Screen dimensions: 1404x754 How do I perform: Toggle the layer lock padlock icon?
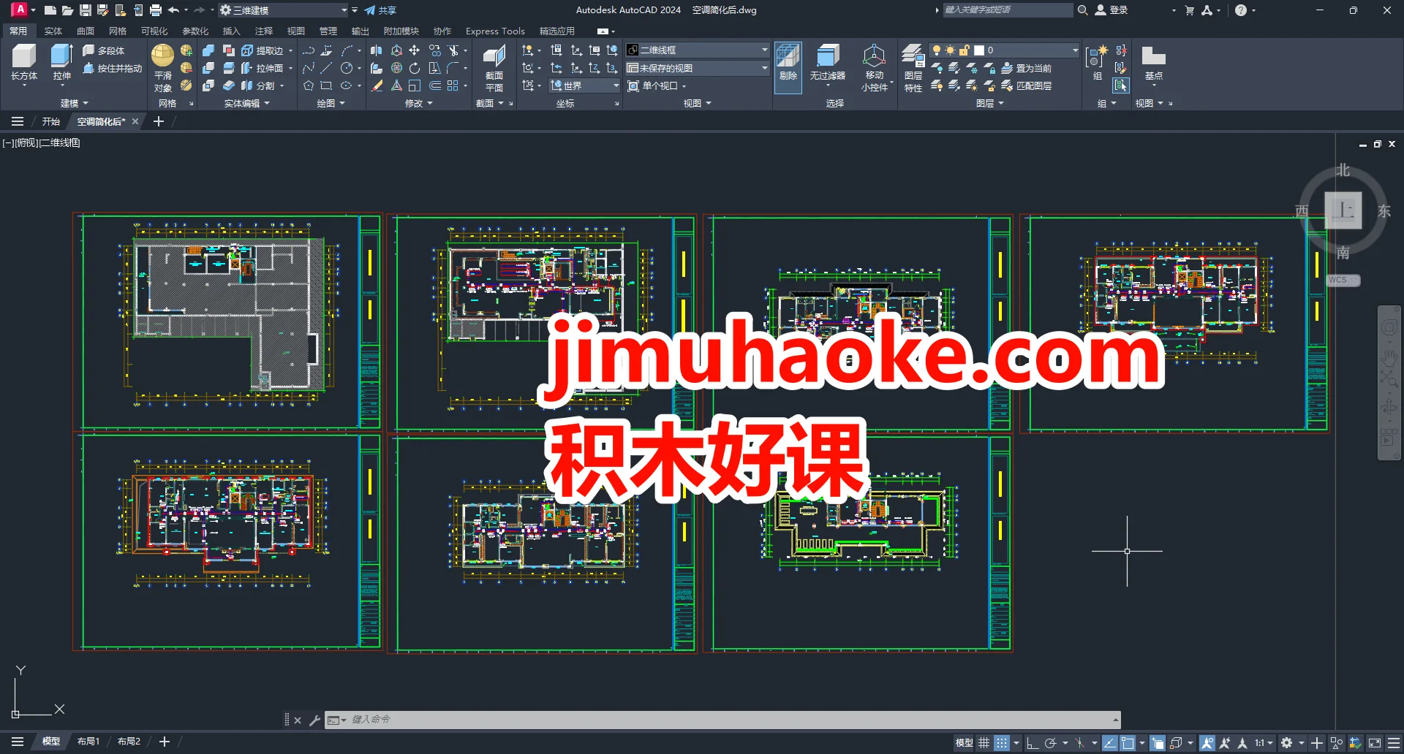point(962,50)
